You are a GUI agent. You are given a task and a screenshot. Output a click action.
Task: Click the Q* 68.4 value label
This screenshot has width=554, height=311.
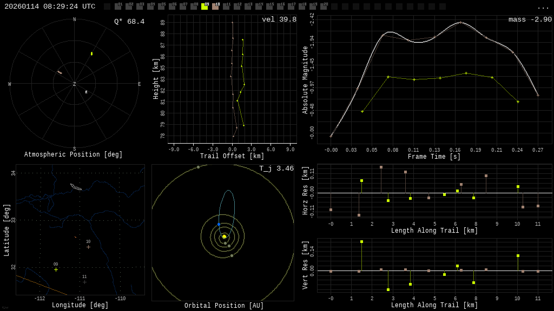129,22
